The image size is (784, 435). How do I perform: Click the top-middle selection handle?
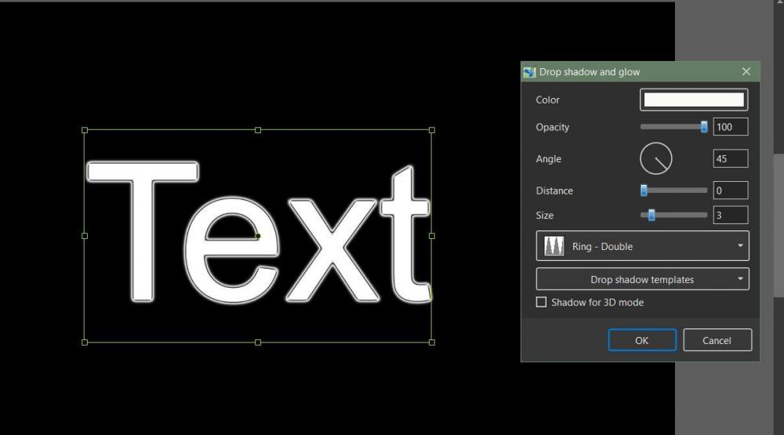coord(258,130)
